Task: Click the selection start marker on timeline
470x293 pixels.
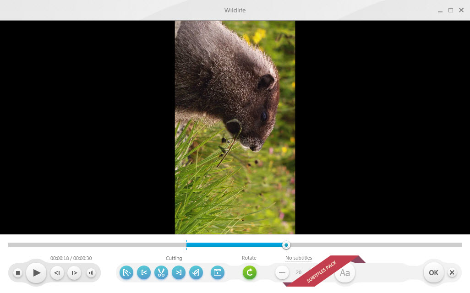Action: tap(186, 245)
